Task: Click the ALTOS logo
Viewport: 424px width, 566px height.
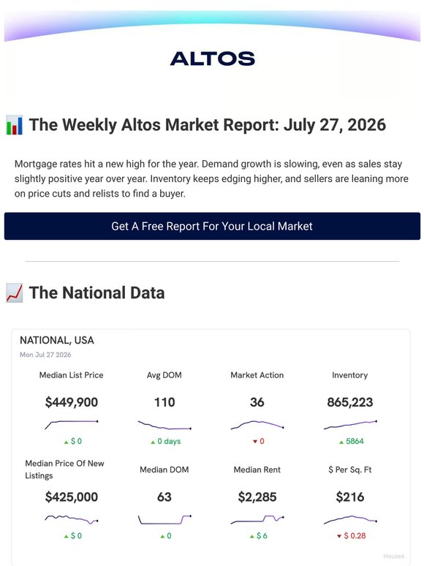Action: click(212, 59)
